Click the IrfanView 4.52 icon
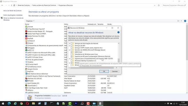The width and height of the screenshot is (188, 106). point(26,78)
